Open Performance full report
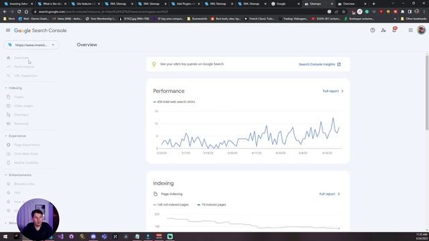 point(333,91)
